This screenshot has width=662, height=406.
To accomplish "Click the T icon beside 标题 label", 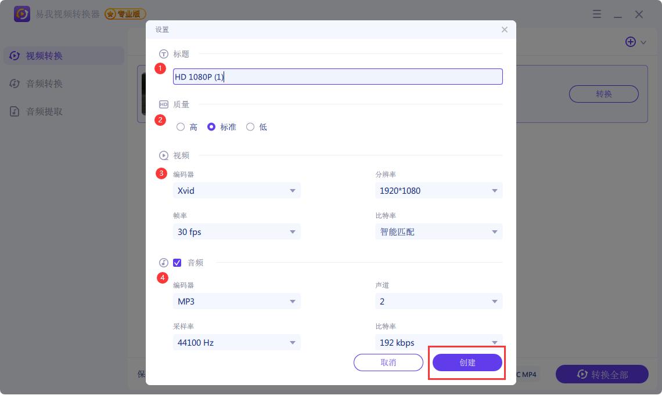I will click(x=163, y=53).
